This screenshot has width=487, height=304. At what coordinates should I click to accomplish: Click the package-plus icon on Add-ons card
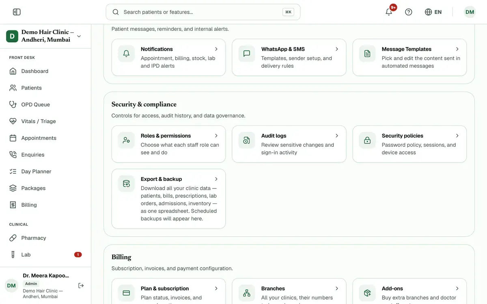point(367,293)
